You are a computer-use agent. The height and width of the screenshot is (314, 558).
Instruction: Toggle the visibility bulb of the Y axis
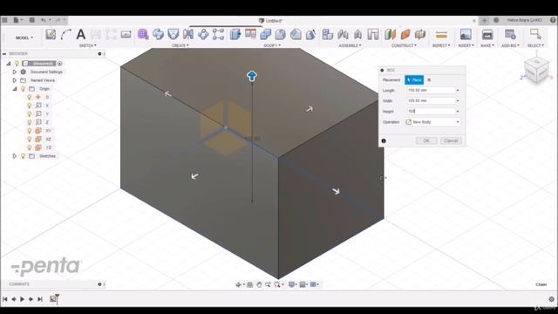pyautogui.click(x=30, y=114)
